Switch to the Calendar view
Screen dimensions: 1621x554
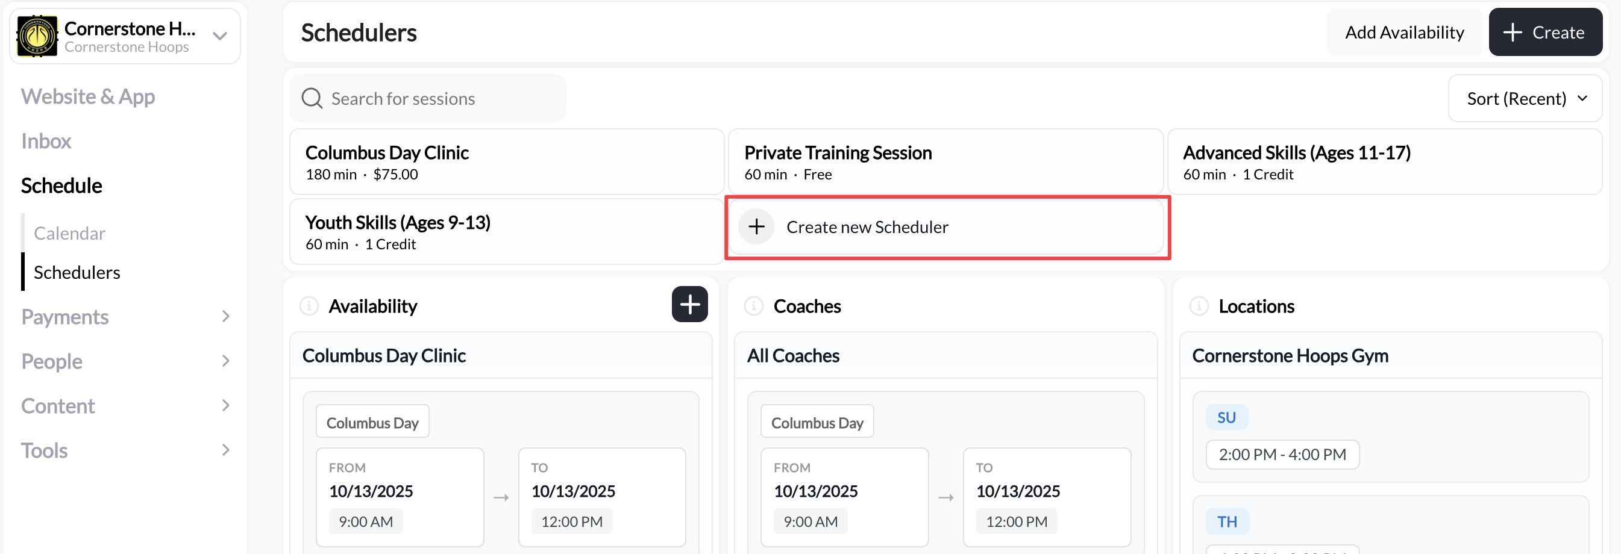tap(69, 232)
